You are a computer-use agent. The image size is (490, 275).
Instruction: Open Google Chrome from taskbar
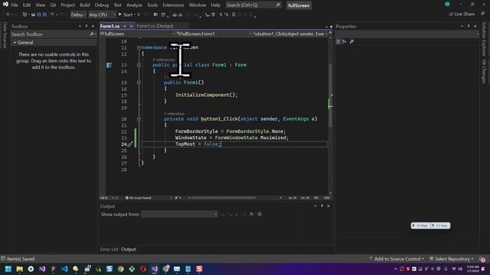(121, 269)
